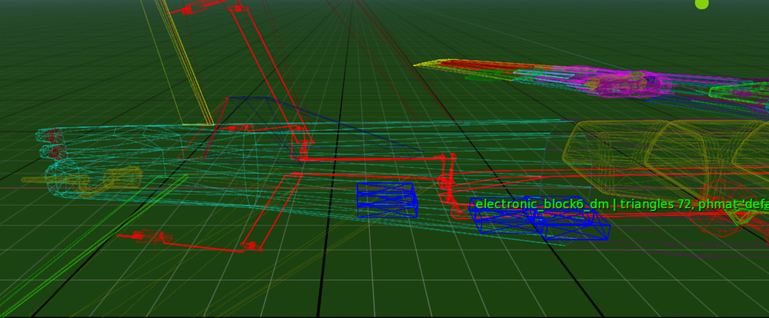
Task: Select the standalone blue wireframe box
Action: point(387,200)
